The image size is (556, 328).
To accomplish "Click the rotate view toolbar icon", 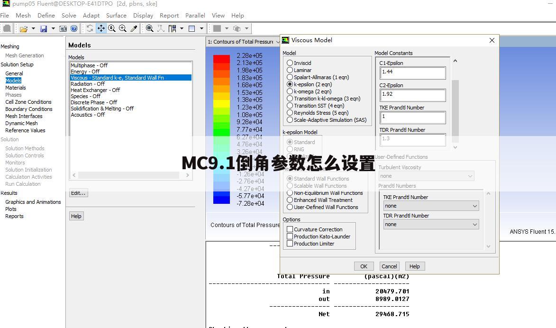I will click(90, 28).
